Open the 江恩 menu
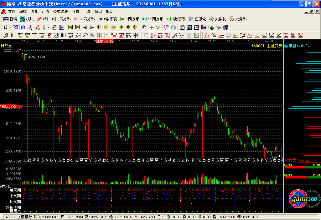This screenshot has width=321, height=220. point(45,11)
